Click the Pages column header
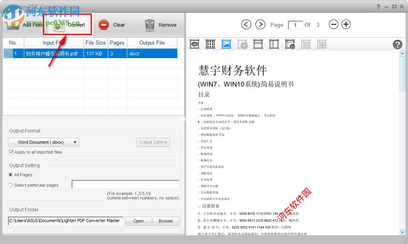The height and width of the screenshot is (244, 408). coord(117,43)
